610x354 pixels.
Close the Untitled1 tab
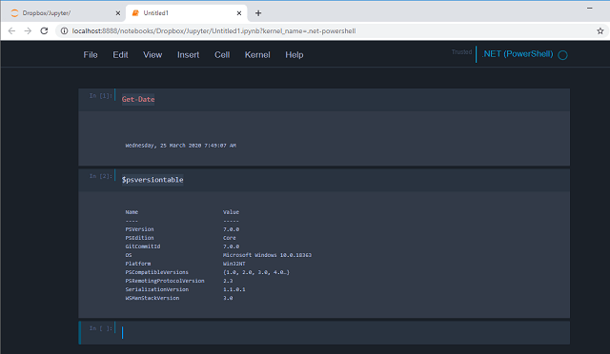coord(239,13)
